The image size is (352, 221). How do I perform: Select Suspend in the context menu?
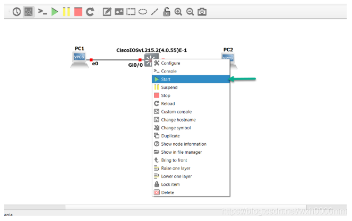pyautogui.click(x=191, y=87)
